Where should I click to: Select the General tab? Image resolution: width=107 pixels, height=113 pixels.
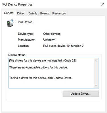click(x=9, y=13)
